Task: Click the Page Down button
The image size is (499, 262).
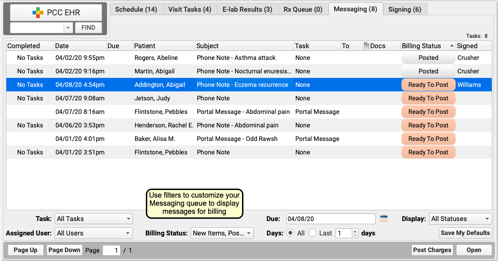Action: pos(64,250)
